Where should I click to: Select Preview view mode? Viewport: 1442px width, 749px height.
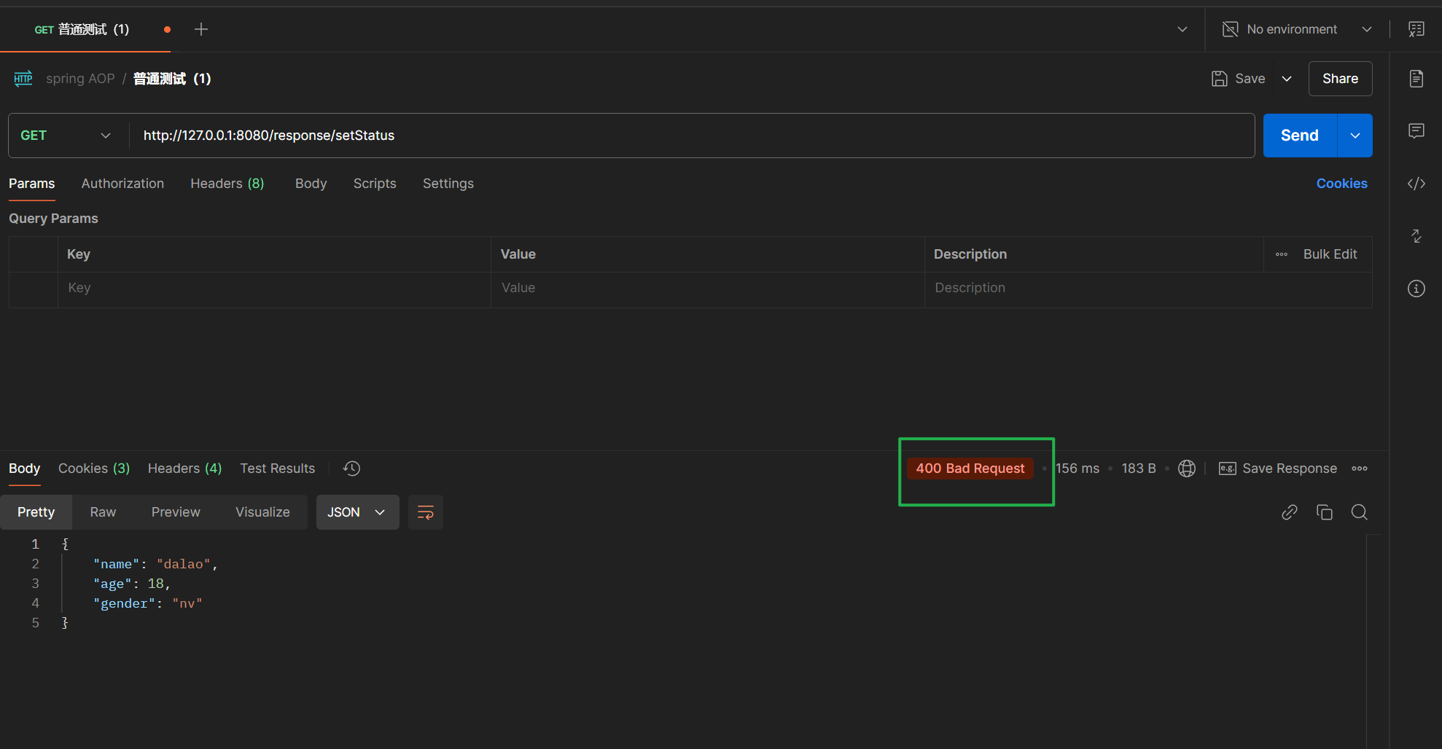pos(176,512)
